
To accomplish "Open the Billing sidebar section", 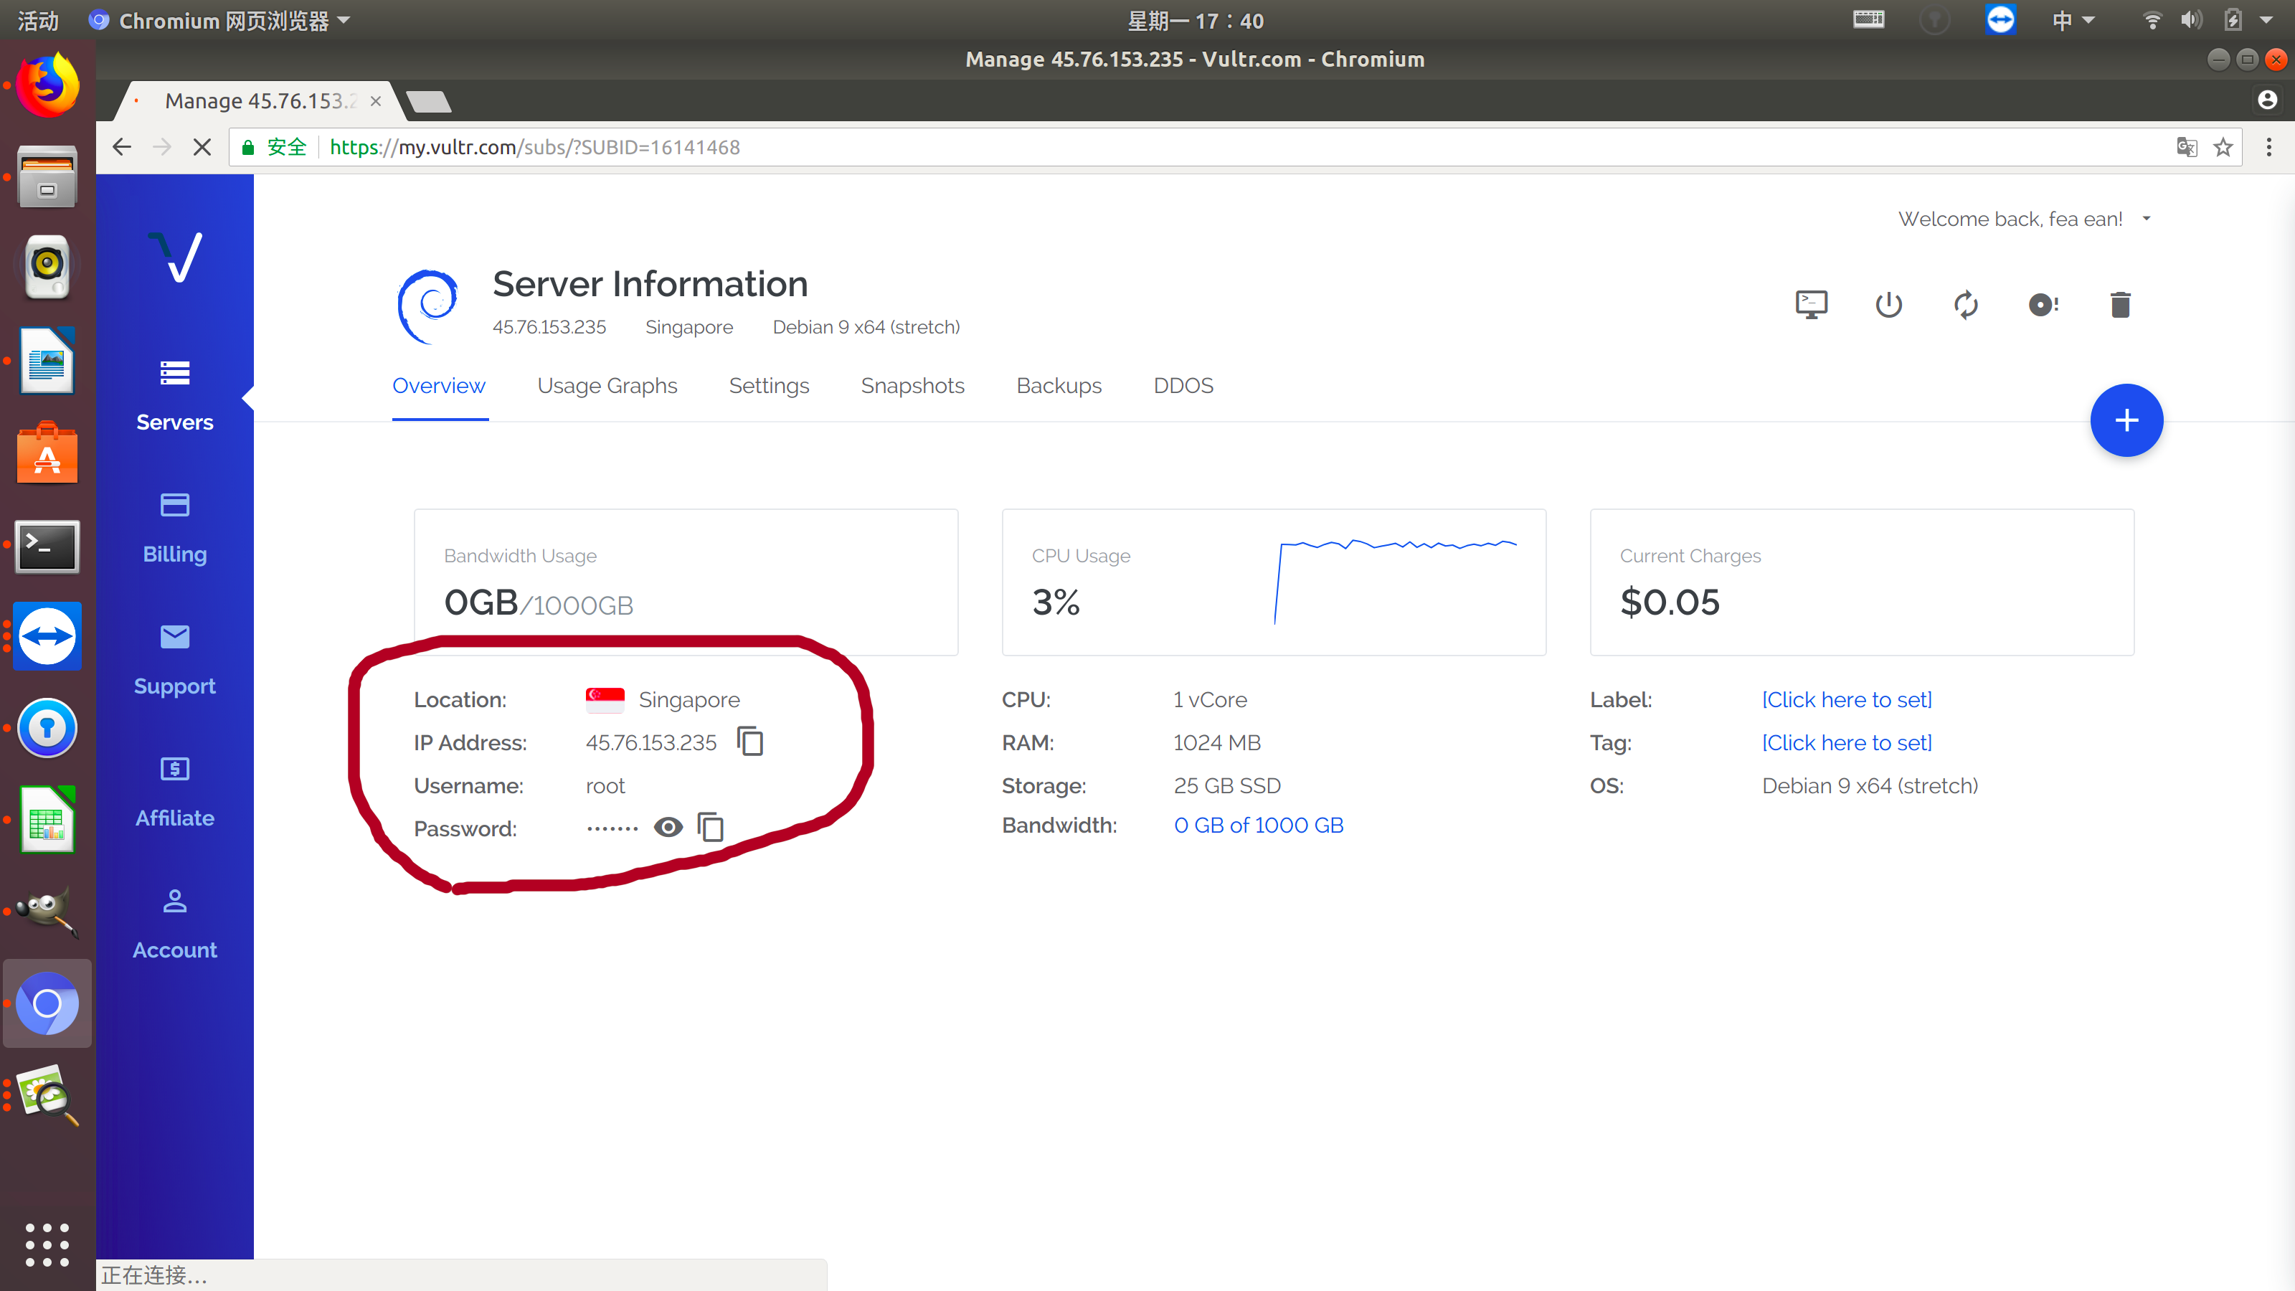I will (174, 529).
